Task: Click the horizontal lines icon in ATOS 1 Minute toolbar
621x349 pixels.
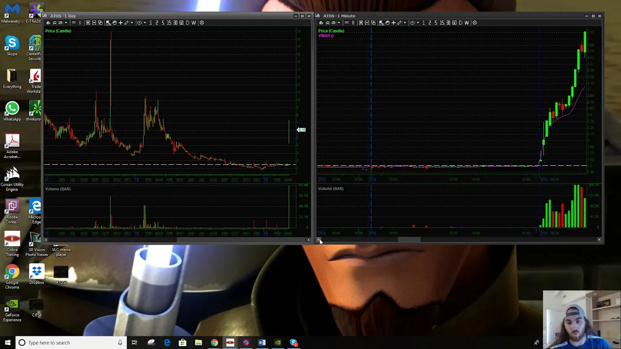Action: (x=346, y=22)
